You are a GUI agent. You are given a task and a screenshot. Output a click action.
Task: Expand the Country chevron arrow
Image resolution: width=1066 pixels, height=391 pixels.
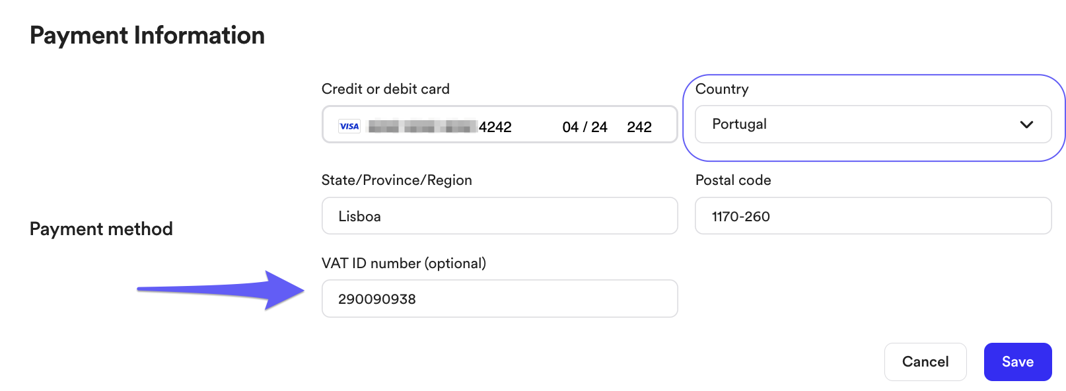coord(1026,125)
